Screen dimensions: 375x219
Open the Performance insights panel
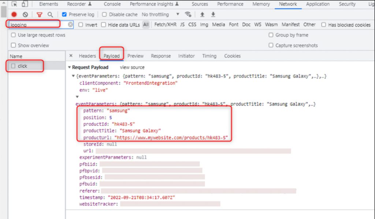pos(154,4)
